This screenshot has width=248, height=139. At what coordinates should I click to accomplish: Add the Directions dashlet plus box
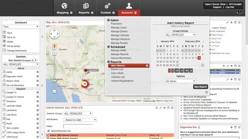(38, 101)
